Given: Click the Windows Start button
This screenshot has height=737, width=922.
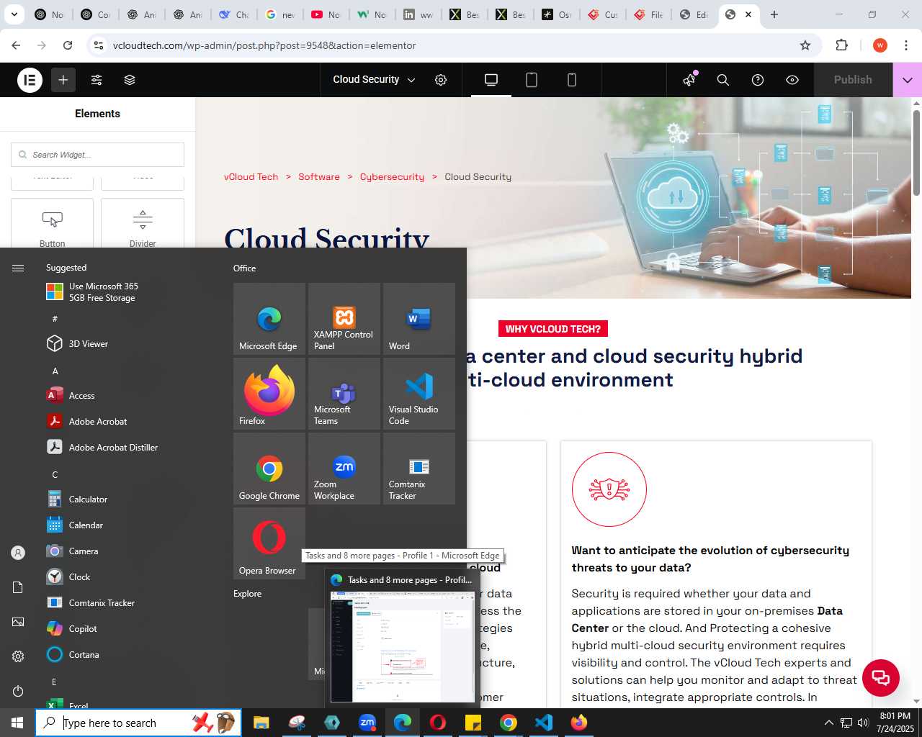Looking at the screenshot, I should [17, 723].
